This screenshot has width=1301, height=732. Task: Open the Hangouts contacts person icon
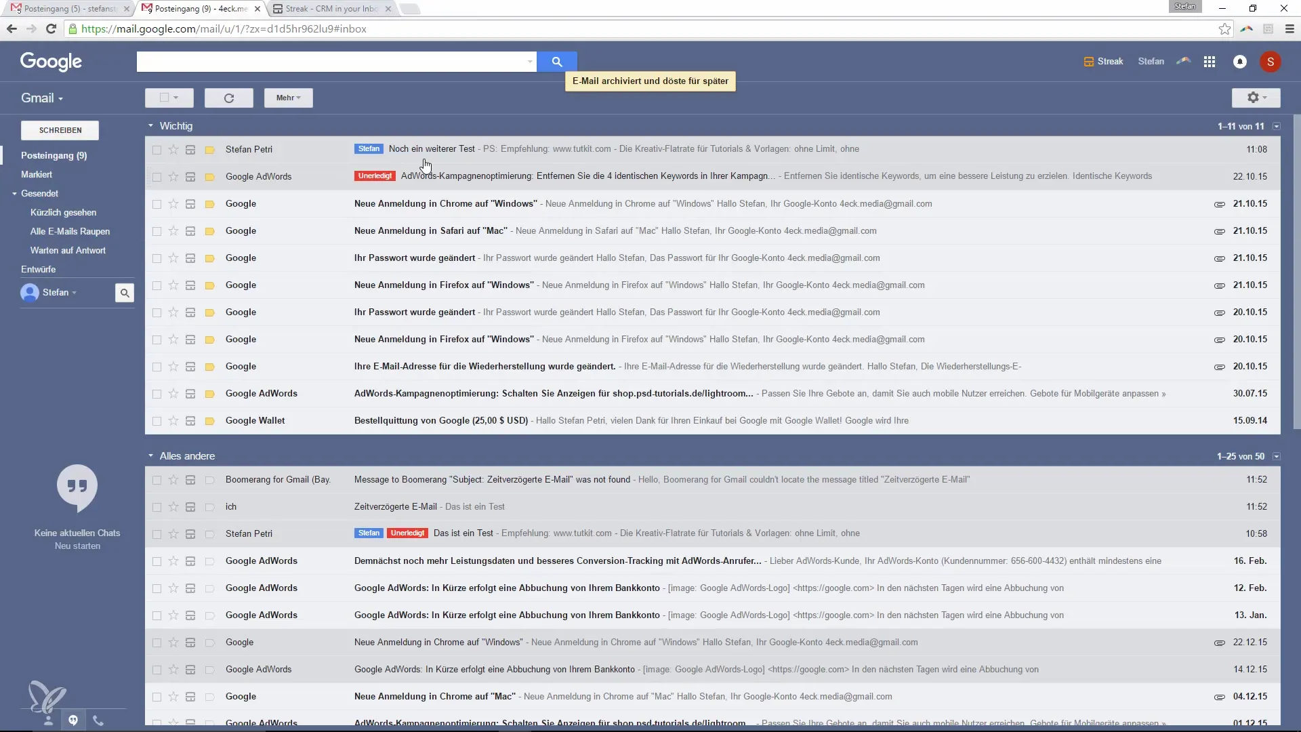[x=48, y=720]
